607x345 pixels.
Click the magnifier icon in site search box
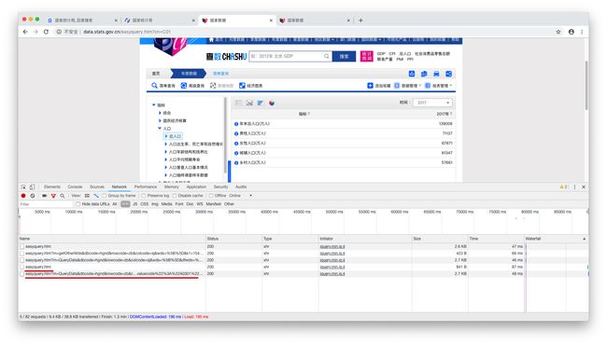pyautogui.click(x=327, y=56)
